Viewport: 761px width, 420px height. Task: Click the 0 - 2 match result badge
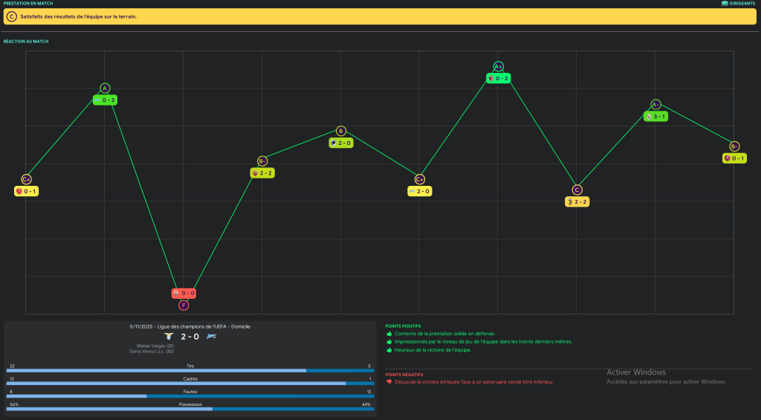498,78
